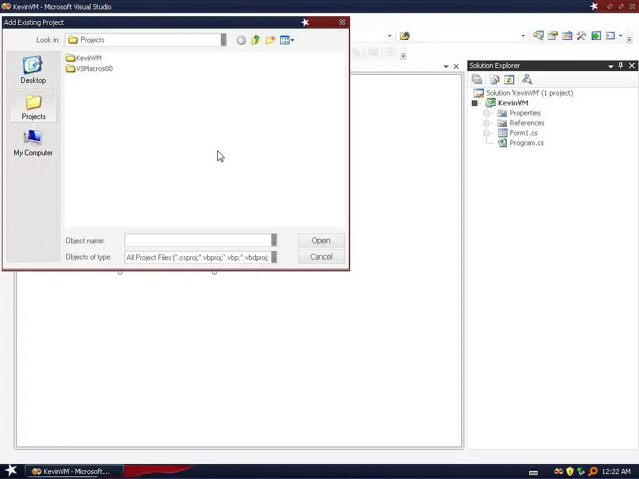Select My Computer in the places bar
Viewport: 639px width, 479px height.
pyautogui.click(x=33, y=143)
